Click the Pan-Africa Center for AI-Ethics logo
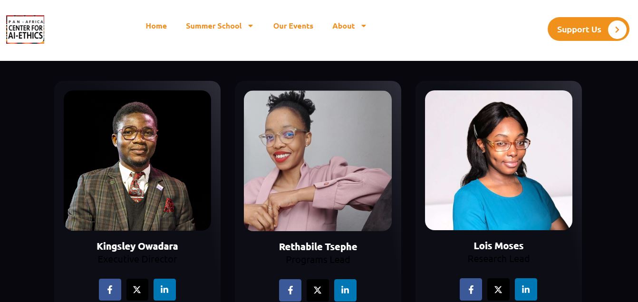Image resolution: width=638 pixels, height=302 pixels. click(25, 29)
